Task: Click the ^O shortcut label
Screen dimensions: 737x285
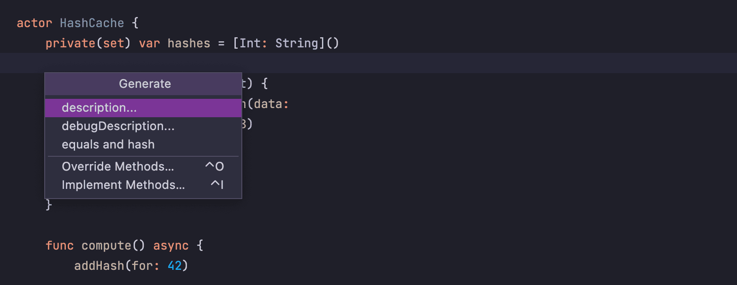Action: click(216, 166)
